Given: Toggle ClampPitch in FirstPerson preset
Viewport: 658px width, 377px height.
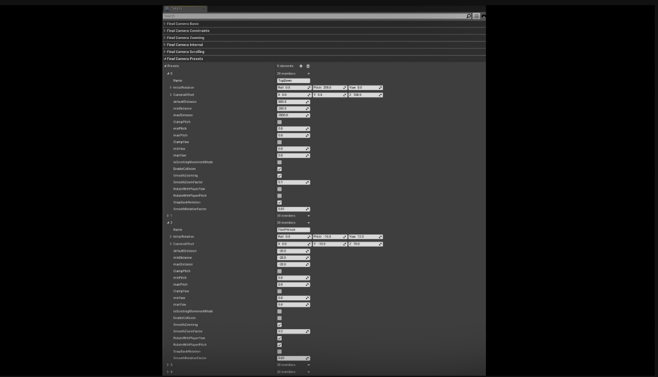Looking at the screenshot, I should pos(280,271).
